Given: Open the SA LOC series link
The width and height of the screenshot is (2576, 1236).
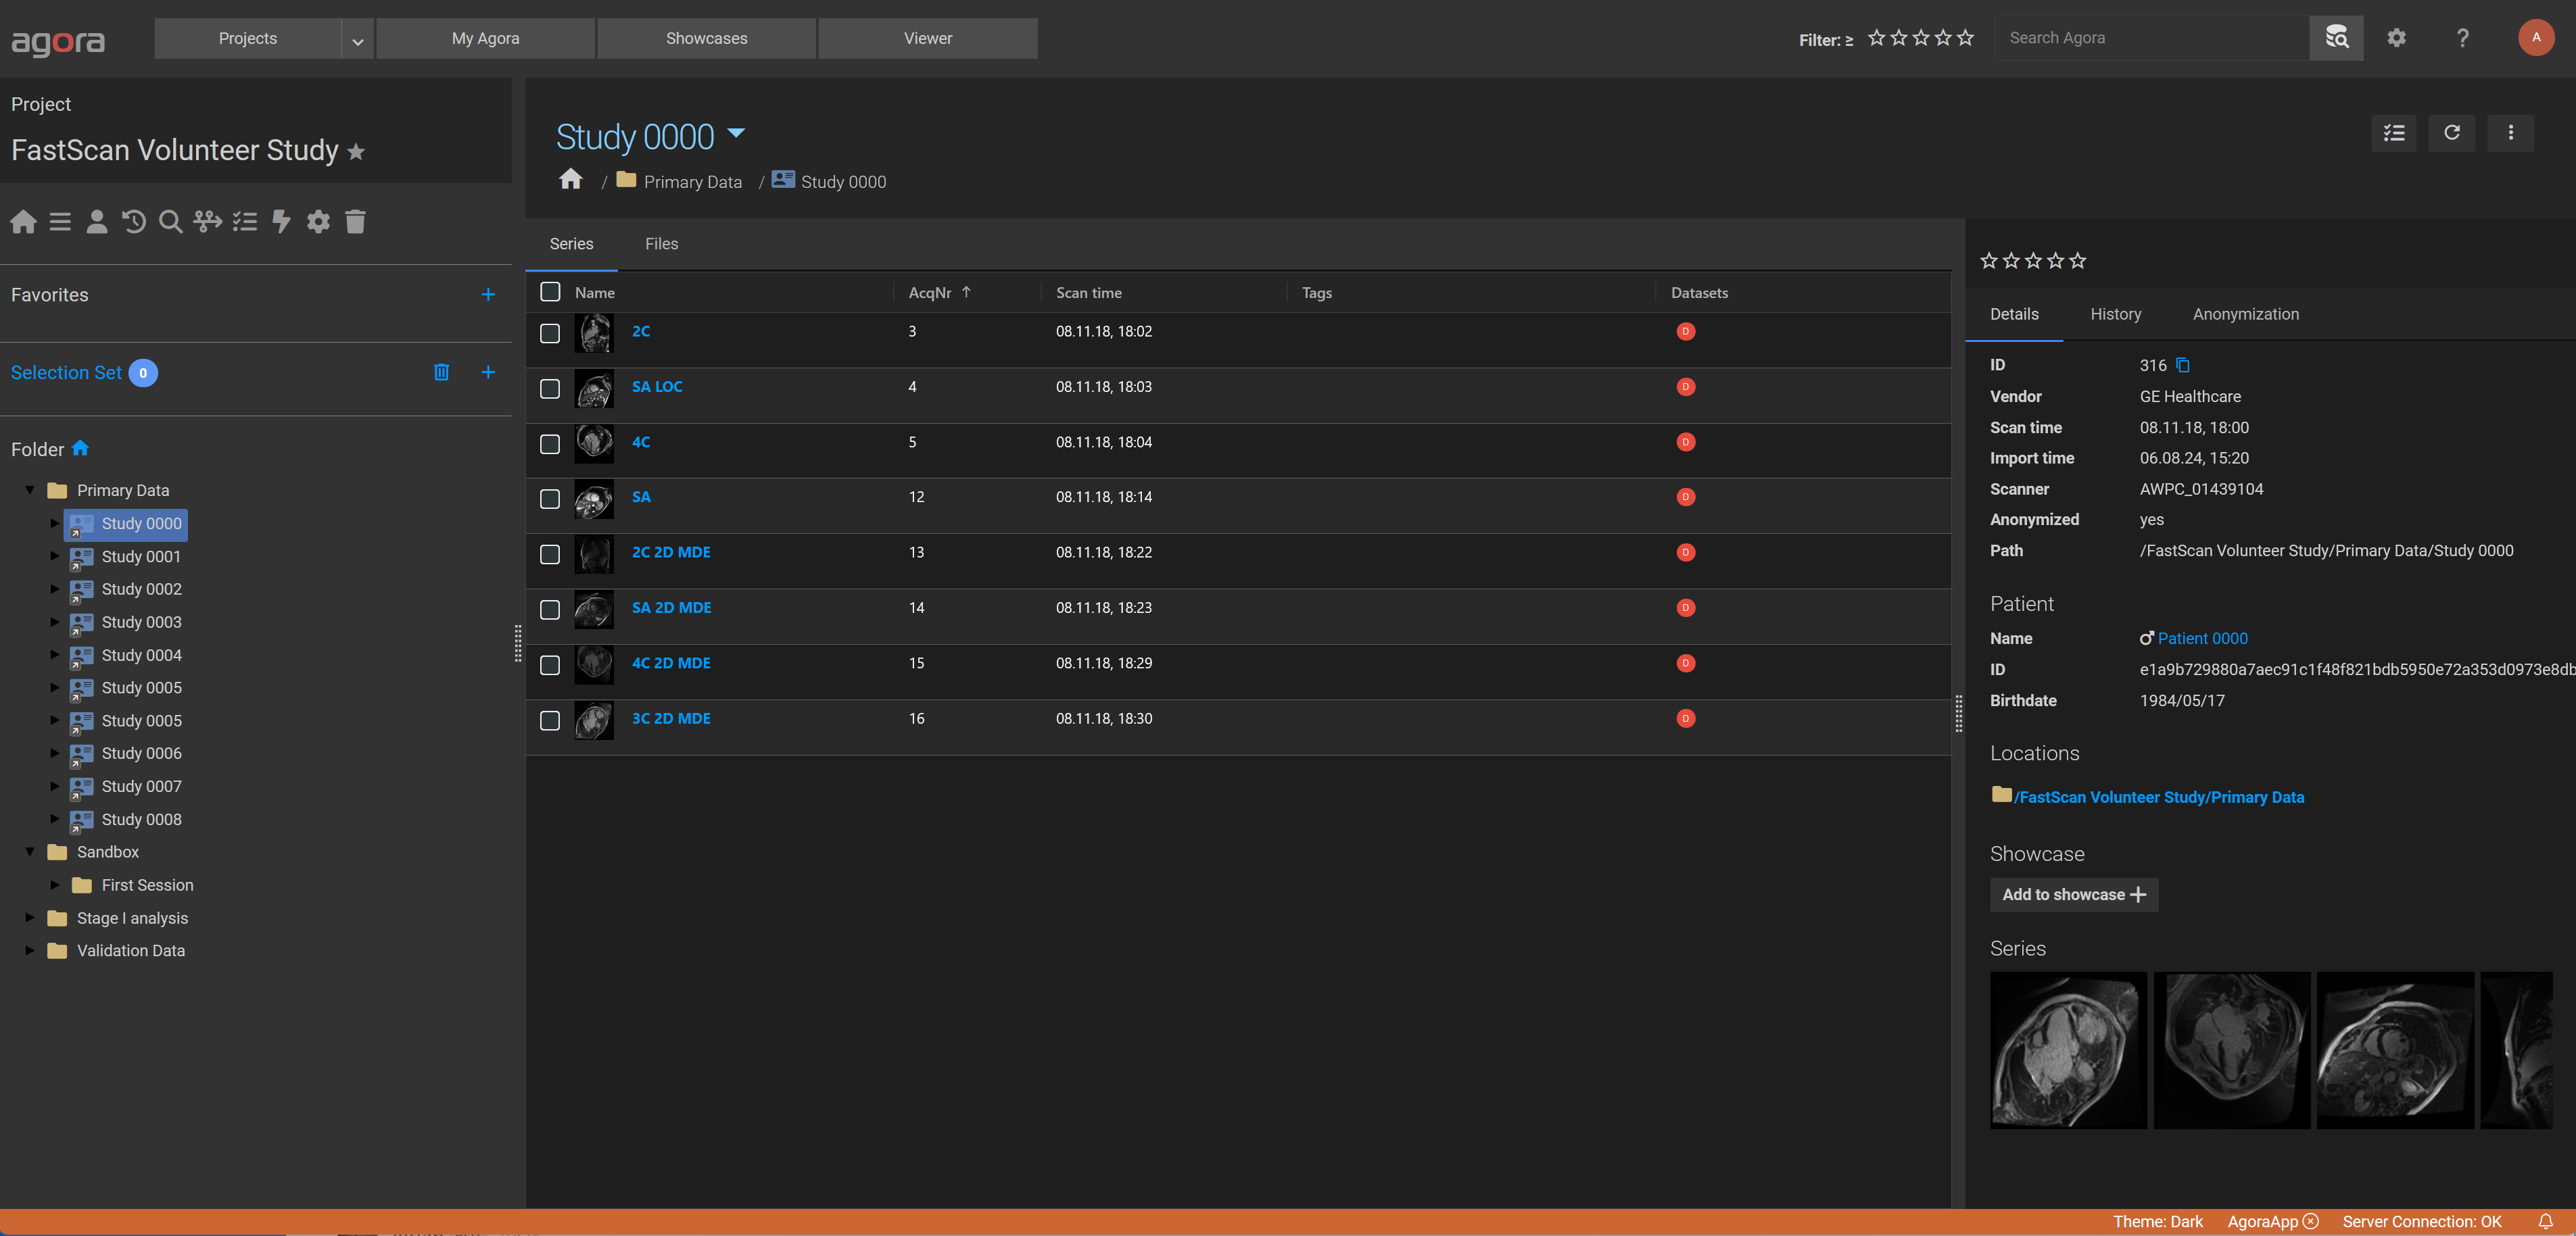Looking at the screenshot, I should 657,387.
